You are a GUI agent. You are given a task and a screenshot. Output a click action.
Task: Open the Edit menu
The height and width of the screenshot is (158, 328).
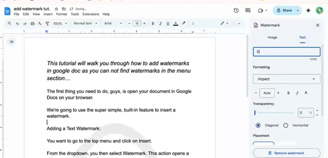[26, 14]
